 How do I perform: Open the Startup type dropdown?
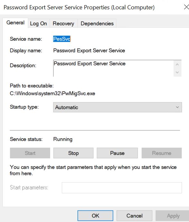click(x=117, y=107)
